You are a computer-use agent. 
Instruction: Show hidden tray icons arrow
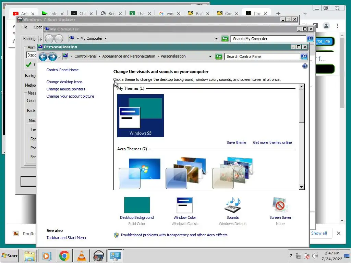click(x=291, y=255)
